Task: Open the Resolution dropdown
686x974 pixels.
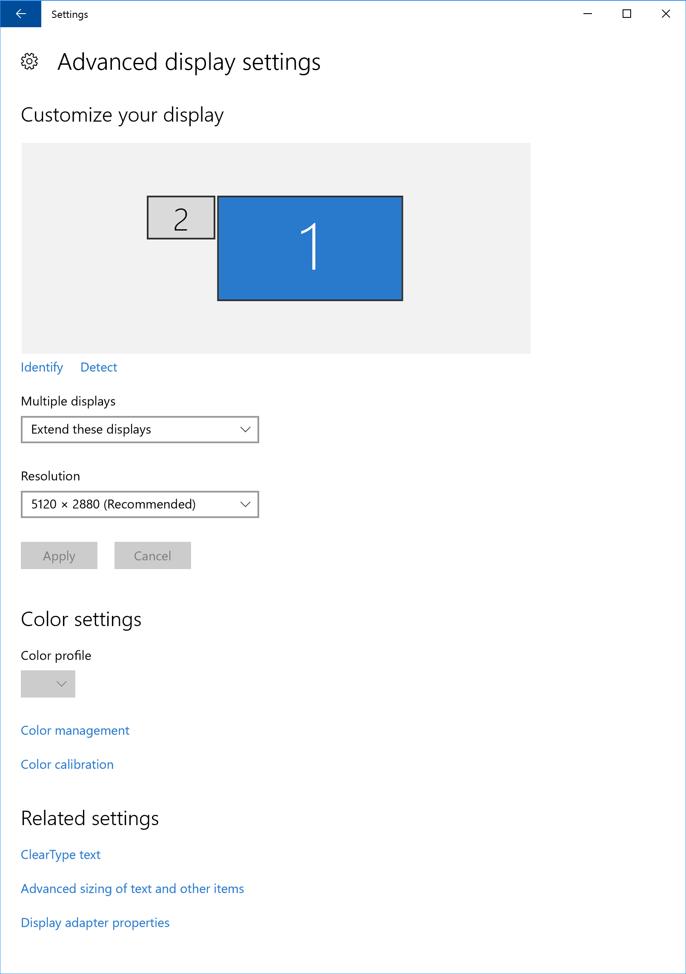Action: 140,504
